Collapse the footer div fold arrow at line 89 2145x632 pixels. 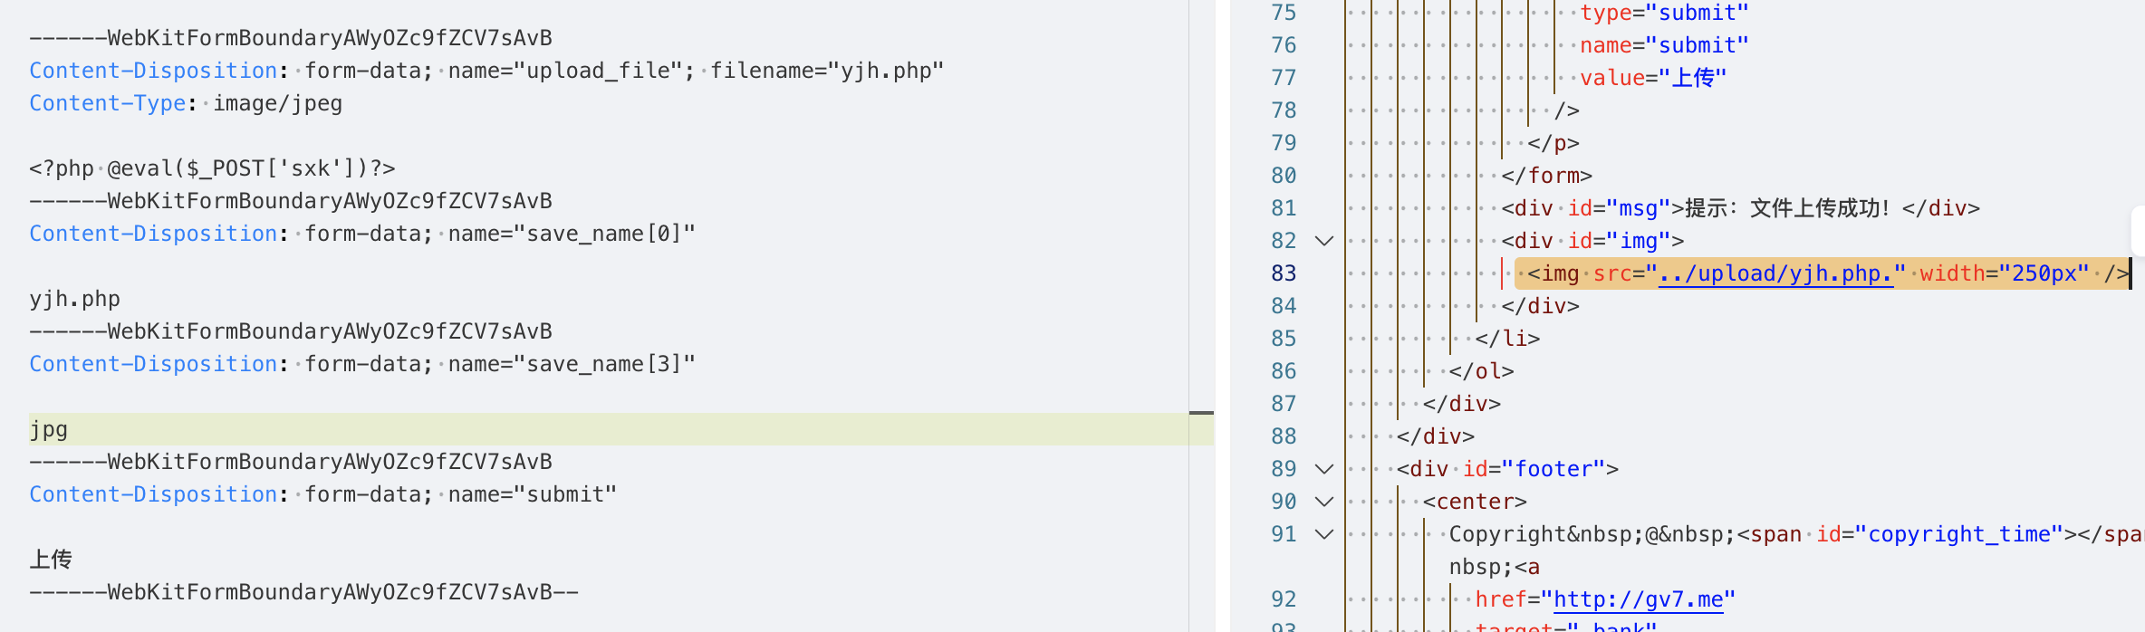1324,469
